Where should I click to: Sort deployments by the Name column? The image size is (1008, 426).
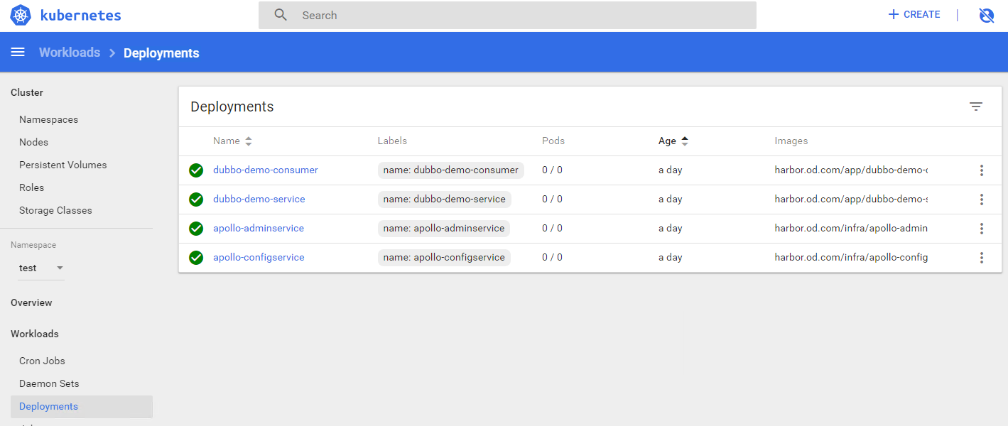click(232, 141)
